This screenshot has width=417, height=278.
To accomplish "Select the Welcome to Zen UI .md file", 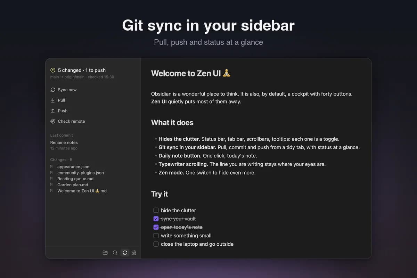I will point(82,191).
